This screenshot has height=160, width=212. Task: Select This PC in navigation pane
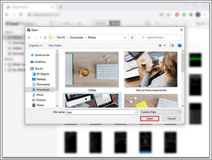pyautogui.click(x=39, y=69)
